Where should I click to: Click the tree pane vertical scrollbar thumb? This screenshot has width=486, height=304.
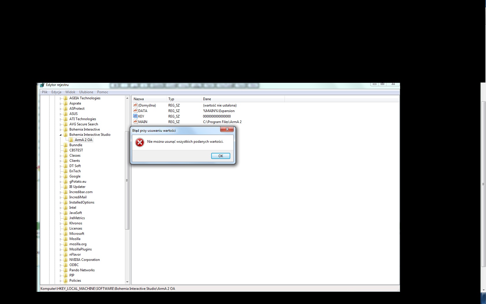tap(127, 180)
